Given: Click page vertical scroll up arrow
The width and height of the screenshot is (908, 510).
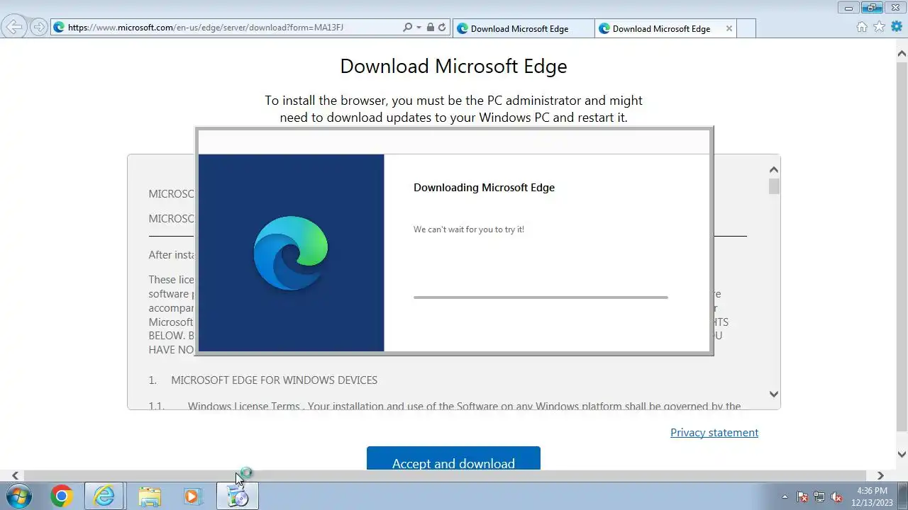Looking at the screenshot, I should (902, 53).
